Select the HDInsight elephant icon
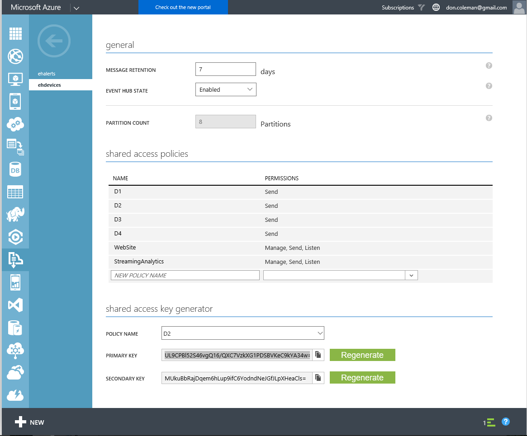The image size is (527, 436). click(x=15, y=215)
